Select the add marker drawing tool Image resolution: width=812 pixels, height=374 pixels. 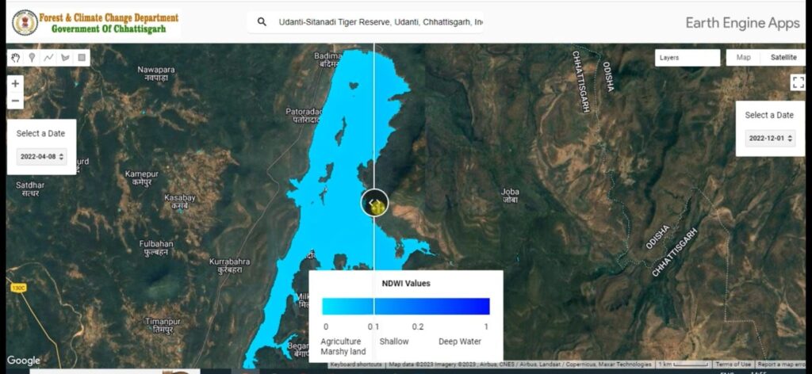(x=32, y=58)
